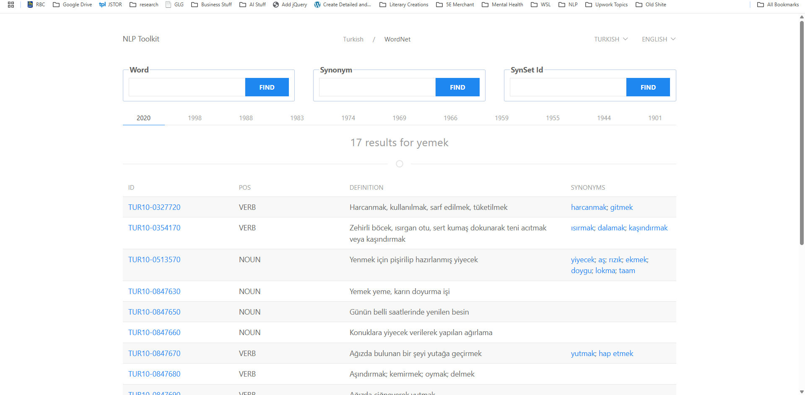This screenshot has width=805, height=395.
Task: Open Create Detailed WordPress bookmark
Action: pyautogui.click(x=343, y=5)
